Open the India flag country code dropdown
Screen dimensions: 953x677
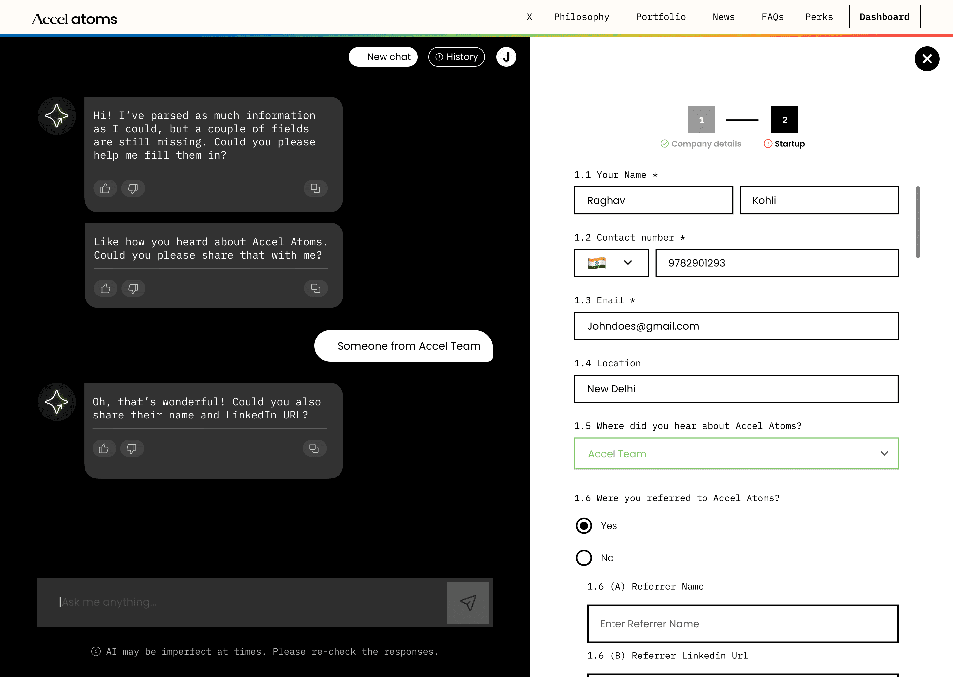pyautogui.click(x=611, y=263)
